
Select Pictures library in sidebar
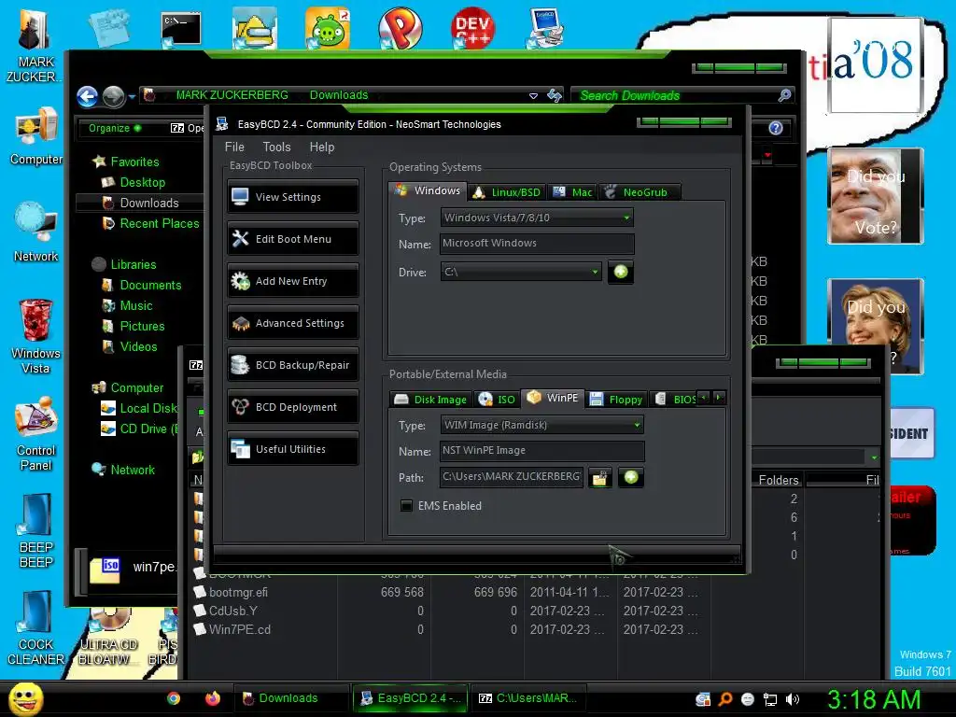[142, 326]
